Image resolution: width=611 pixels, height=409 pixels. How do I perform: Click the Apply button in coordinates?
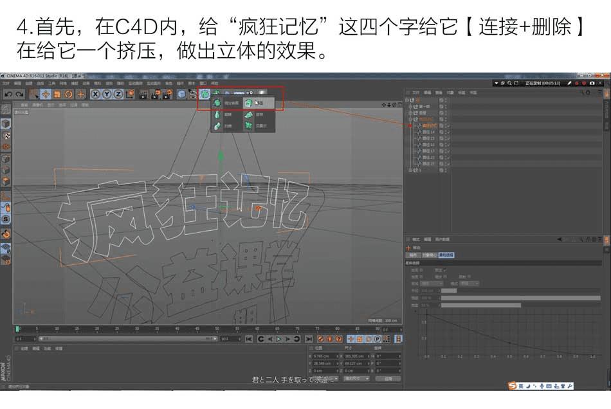pyautogui.click(x=388, y=379)
